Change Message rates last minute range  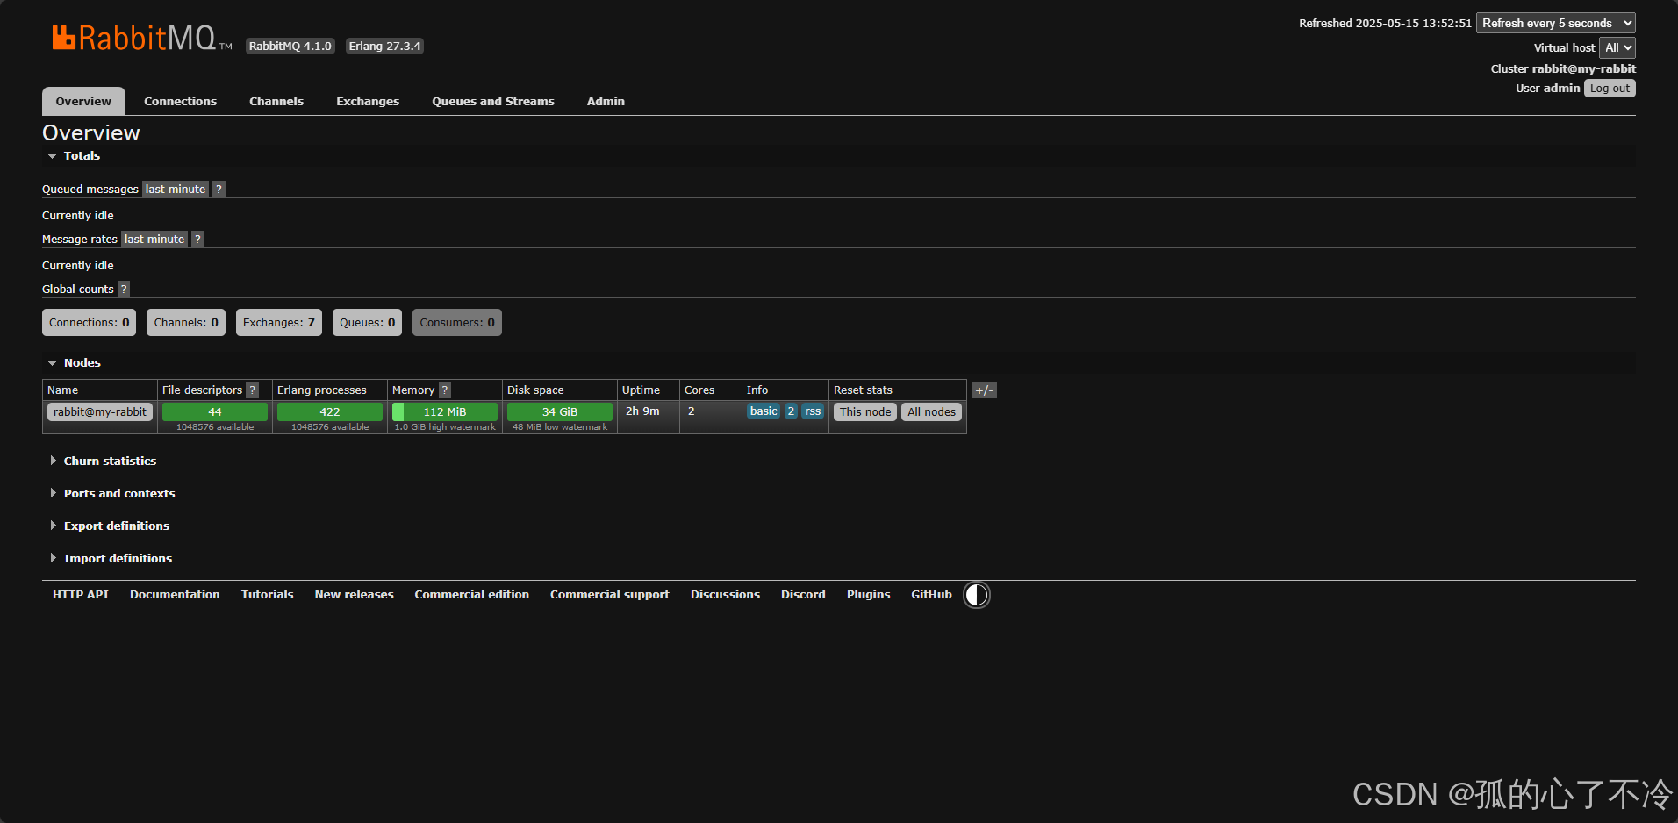pyautogui.click(x=154, y=239)
